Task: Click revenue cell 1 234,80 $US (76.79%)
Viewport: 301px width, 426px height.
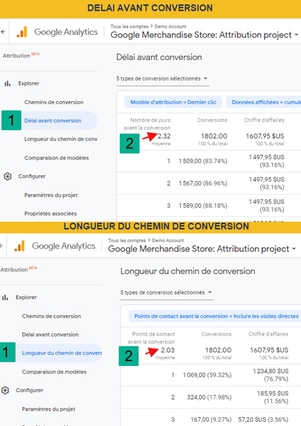Action: tap(271, 375)
